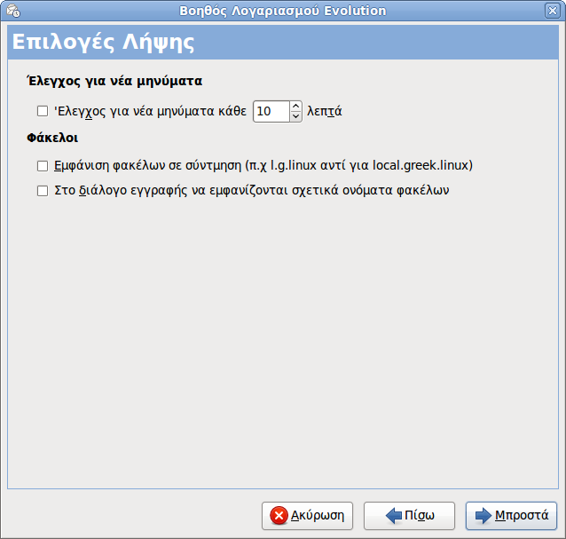Open the window menu icon in the title bar
Image resolution: width=566 pixels, height=539 pixels.
(13, 11)
